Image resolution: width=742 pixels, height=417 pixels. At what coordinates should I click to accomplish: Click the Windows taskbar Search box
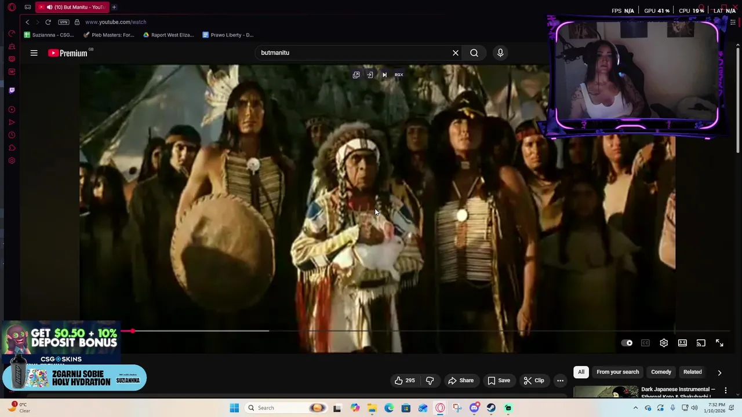pos(286,408)
